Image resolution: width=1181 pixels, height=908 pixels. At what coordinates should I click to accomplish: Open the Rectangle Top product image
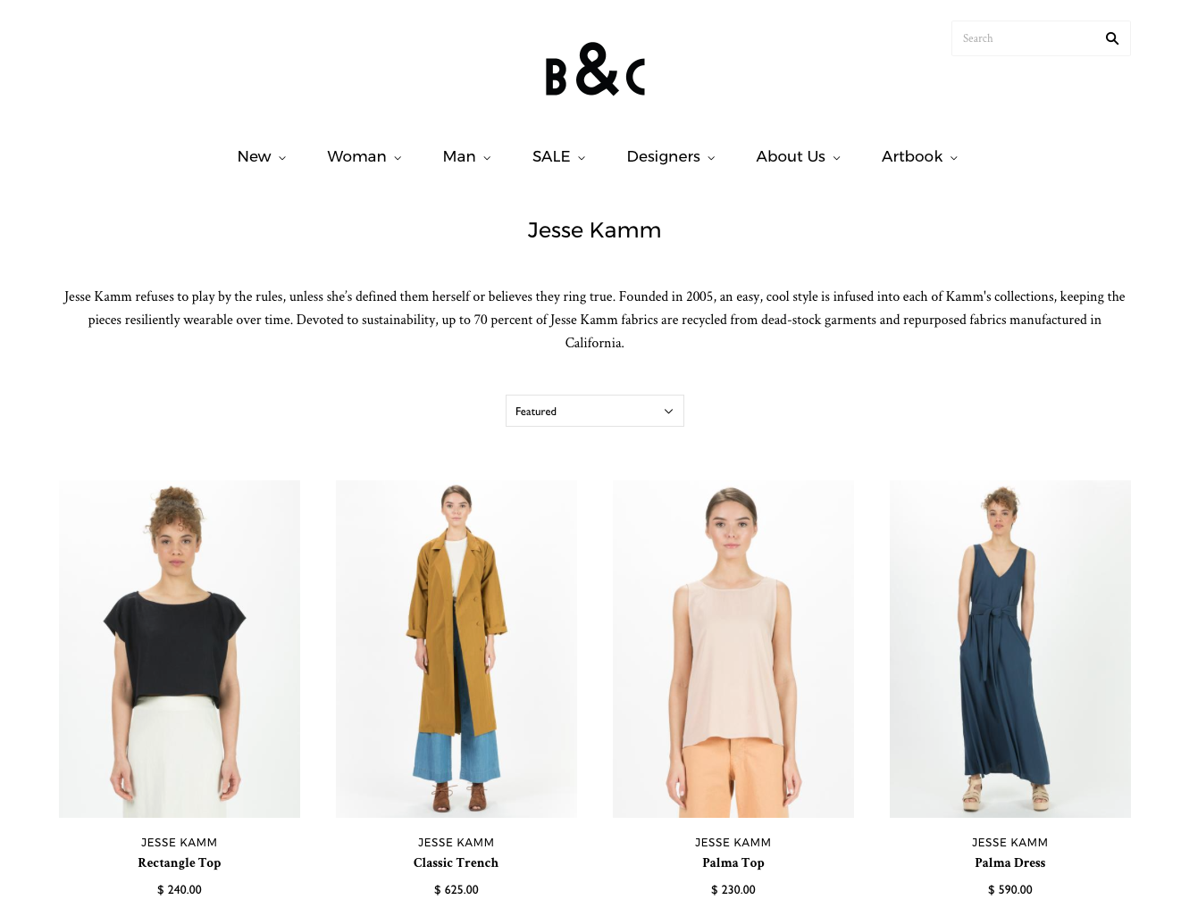pos(180,649)
